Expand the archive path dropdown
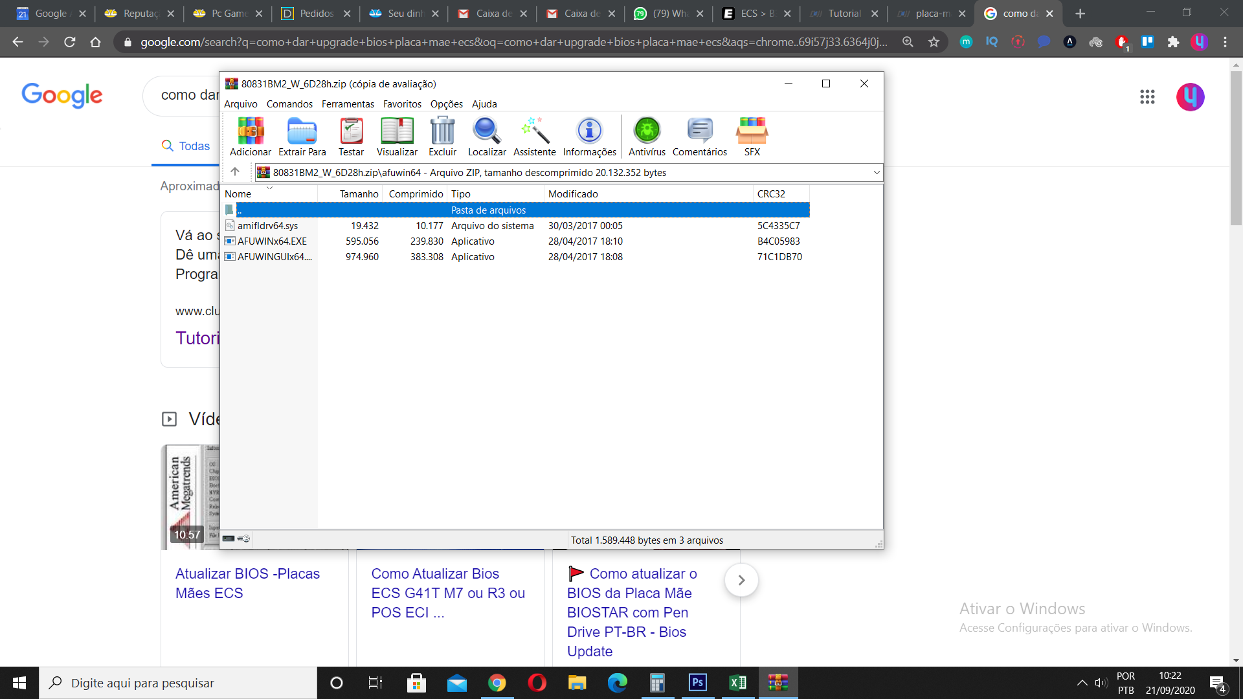 pos(877,172)
